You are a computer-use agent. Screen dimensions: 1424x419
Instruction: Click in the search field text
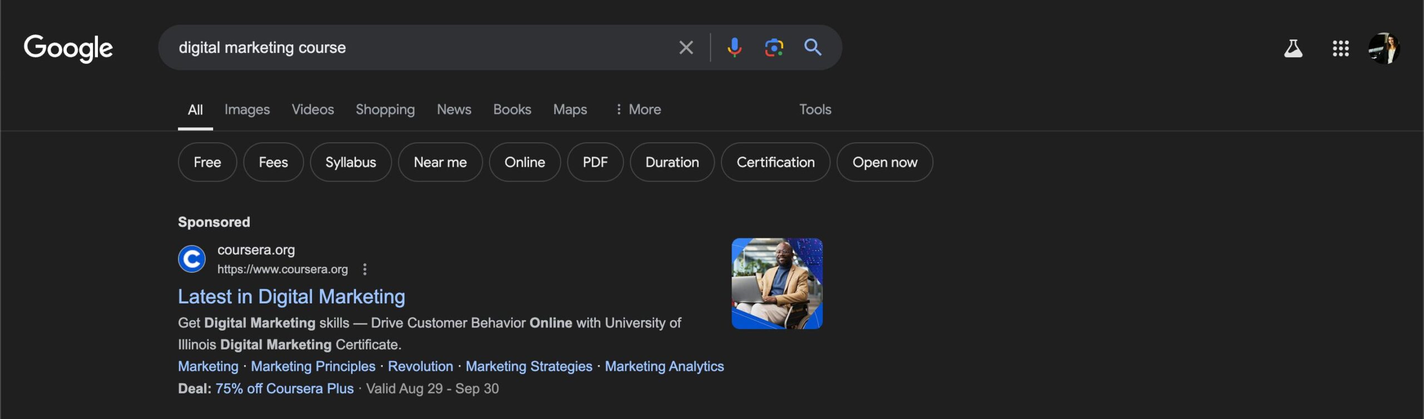click(262, 48)
